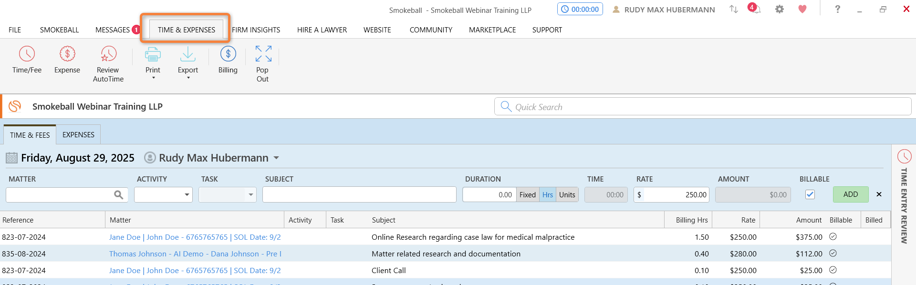Image resolution: width=916 pixels, height=285 pixels.
Task: Click the Matter input field
Action: click(x=67, y=194)
